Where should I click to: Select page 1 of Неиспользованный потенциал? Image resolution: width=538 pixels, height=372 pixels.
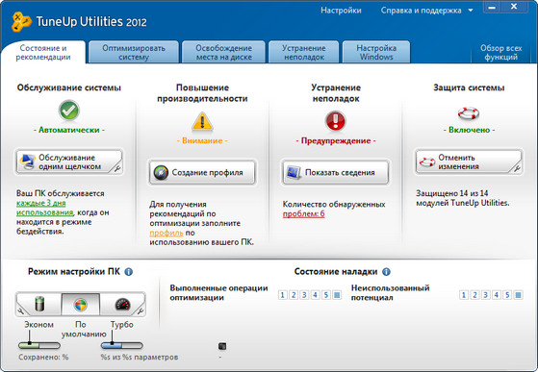click(x=464, y=295)
